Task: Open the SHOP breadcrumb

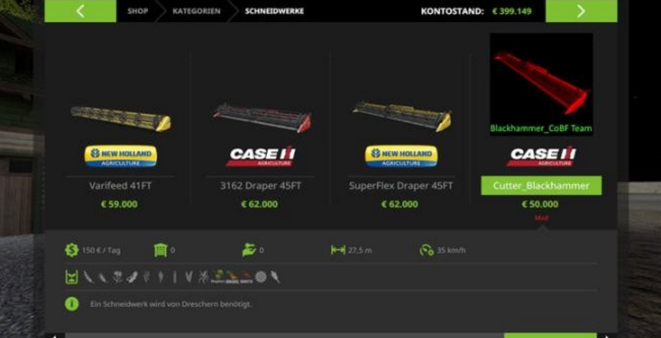Action: point(138,11)
